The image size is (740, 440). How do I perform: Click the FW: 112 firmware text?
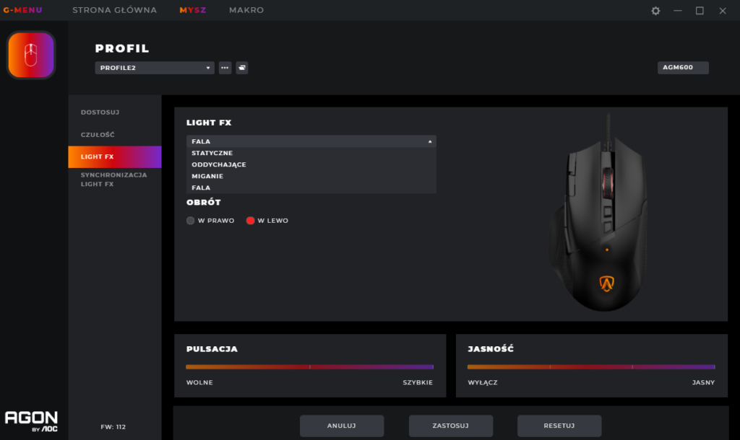click(x=113, y=427)
